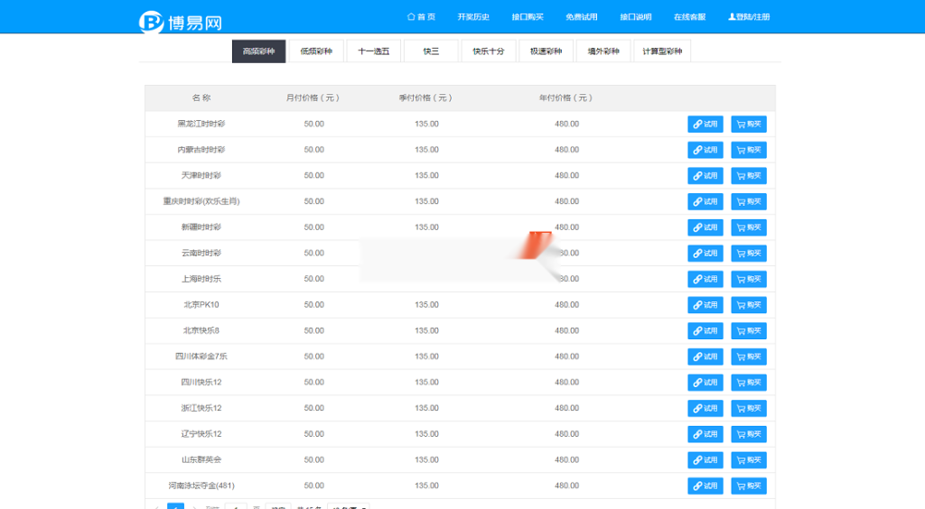
Task: Click the 季付价格（元） column header
Action: 425,97
